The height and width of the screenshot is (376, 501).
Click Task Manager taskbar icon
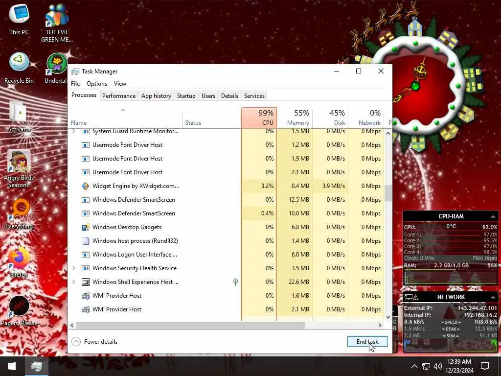pos(36,366)
